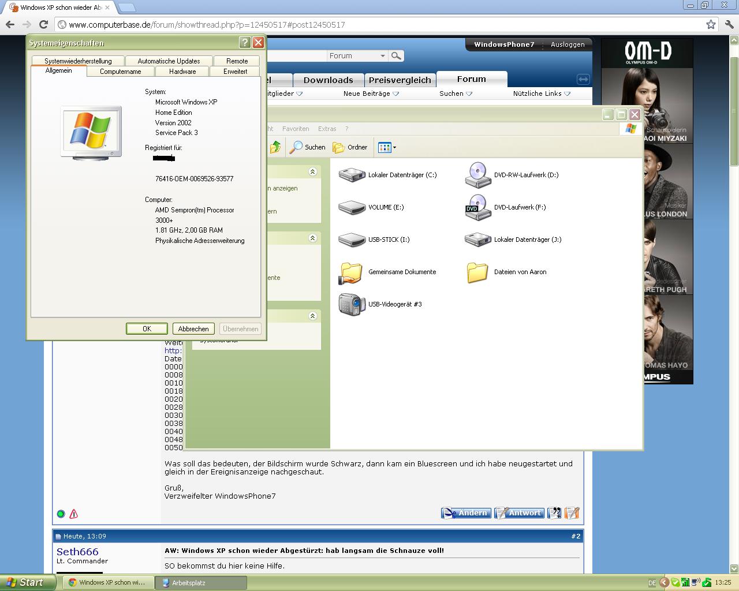This screenshot has width=739, height=591.
Task: Select VOLUME (E:) drive icon
Action: (352, 207)
